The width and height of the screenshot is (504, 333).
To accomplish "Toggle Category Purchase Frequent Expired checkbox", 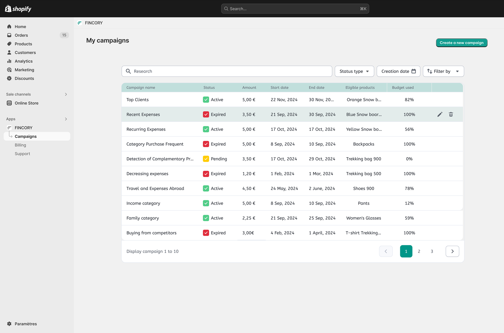I will tap(206, 144).
